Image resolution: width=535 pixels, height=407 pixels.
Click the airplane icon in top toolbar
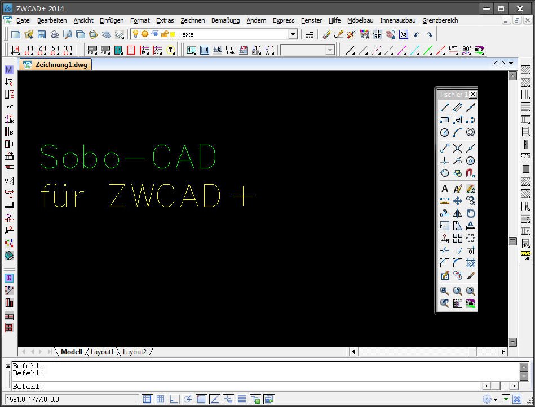378,34
